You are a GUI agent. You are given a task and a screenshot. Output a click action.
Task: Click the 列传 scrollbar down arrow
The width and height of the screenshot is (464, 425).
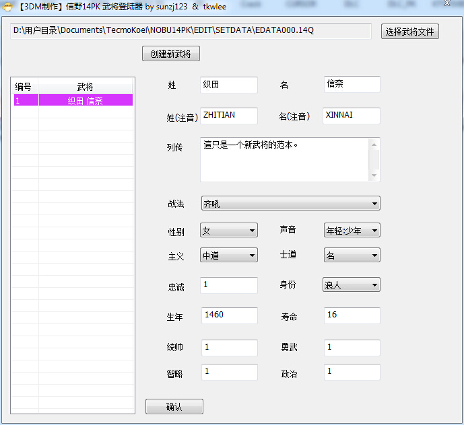(x=374, y=176)
